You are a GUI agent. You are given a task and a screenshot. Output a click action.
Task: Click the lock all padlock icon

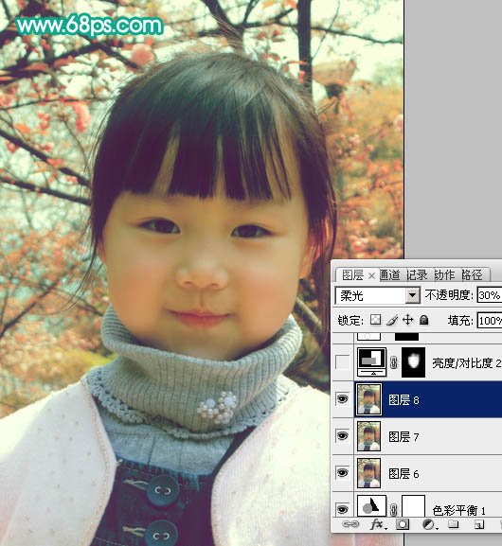[x=424, y=320]
